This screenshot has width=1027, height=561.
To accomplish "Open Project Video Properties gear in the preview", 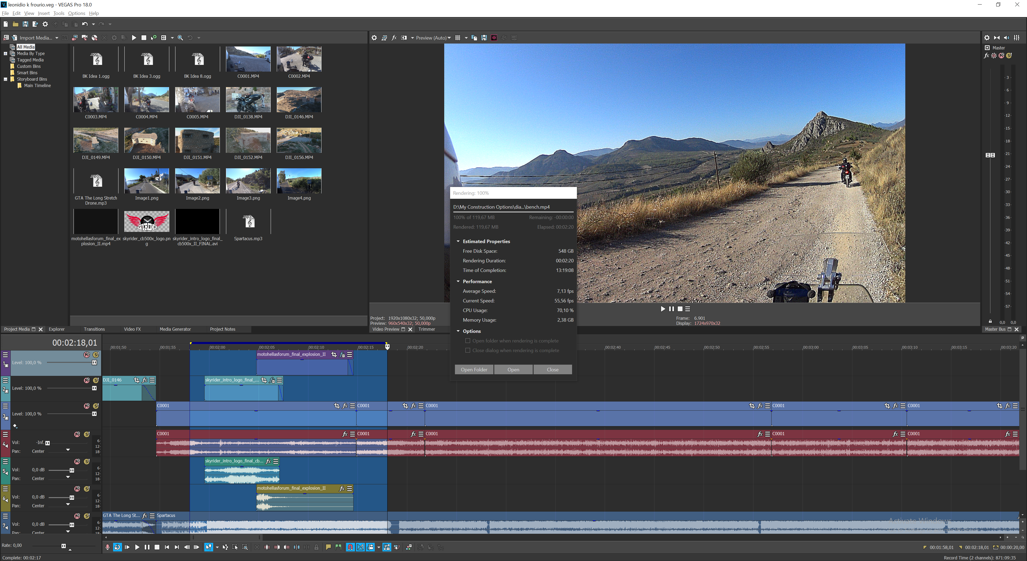I will [x=374, y=38].
